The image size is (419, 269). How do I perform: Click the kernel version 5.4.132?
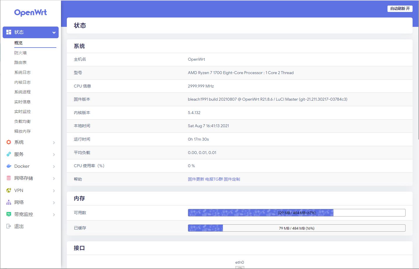194,113
